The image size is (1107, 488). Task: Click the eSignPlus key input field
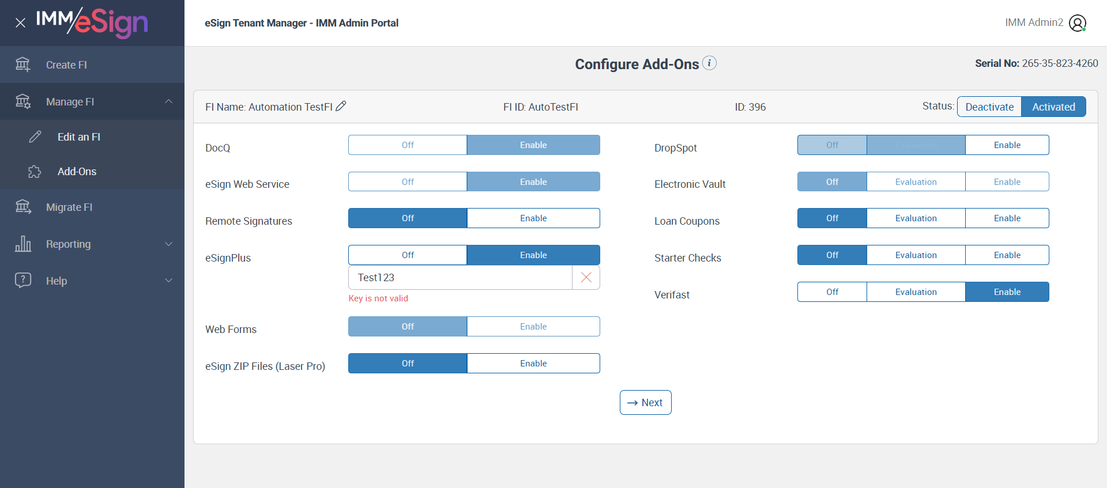tap(460, 278)
